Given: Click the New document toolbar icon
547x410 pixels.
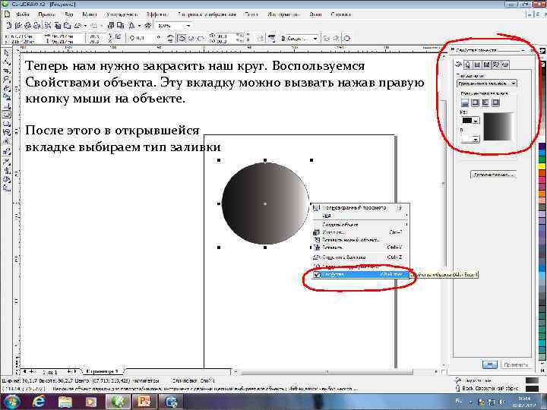Looking at the screenshot, I should (9, 26).
